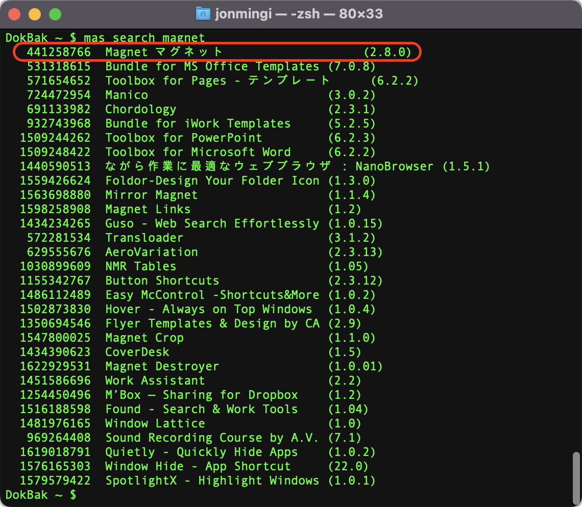Click the 'Window Lattice' entry
The height and width of the screenshot is (507, 582).
click(x=155, y=423)
